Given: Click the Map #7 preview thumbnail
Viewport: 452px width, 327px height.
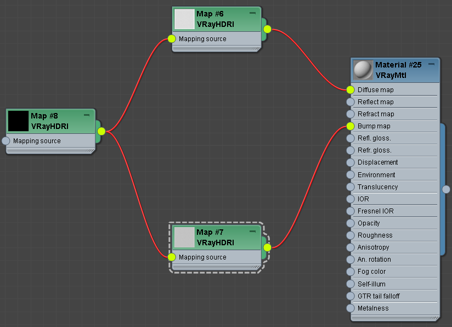Looking at the screenshot, I should coord(184,238).
